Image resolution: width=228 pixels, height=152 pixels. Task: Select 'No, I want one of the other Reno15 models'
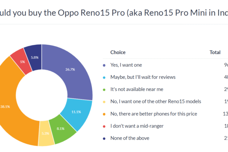point(155,101)
